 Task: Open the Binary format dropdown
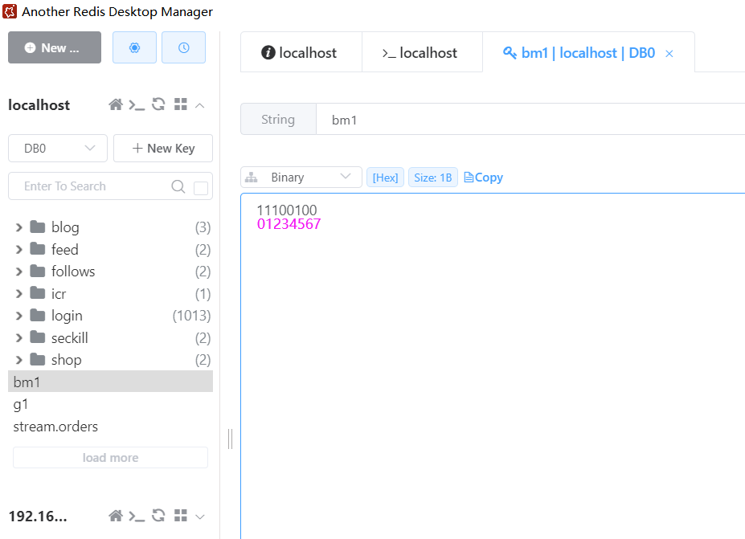pos(301,178)
